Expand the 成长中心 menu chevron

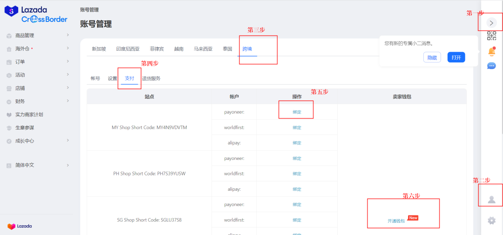tap(68, 140)
